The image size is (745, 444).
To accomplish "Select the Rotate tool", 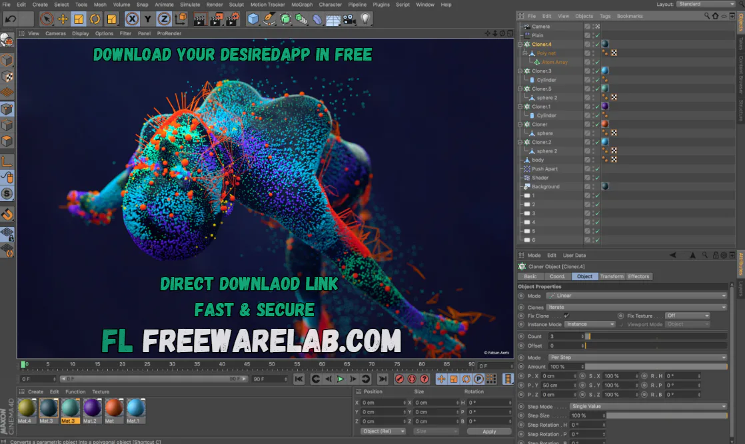I will point(95,19).
